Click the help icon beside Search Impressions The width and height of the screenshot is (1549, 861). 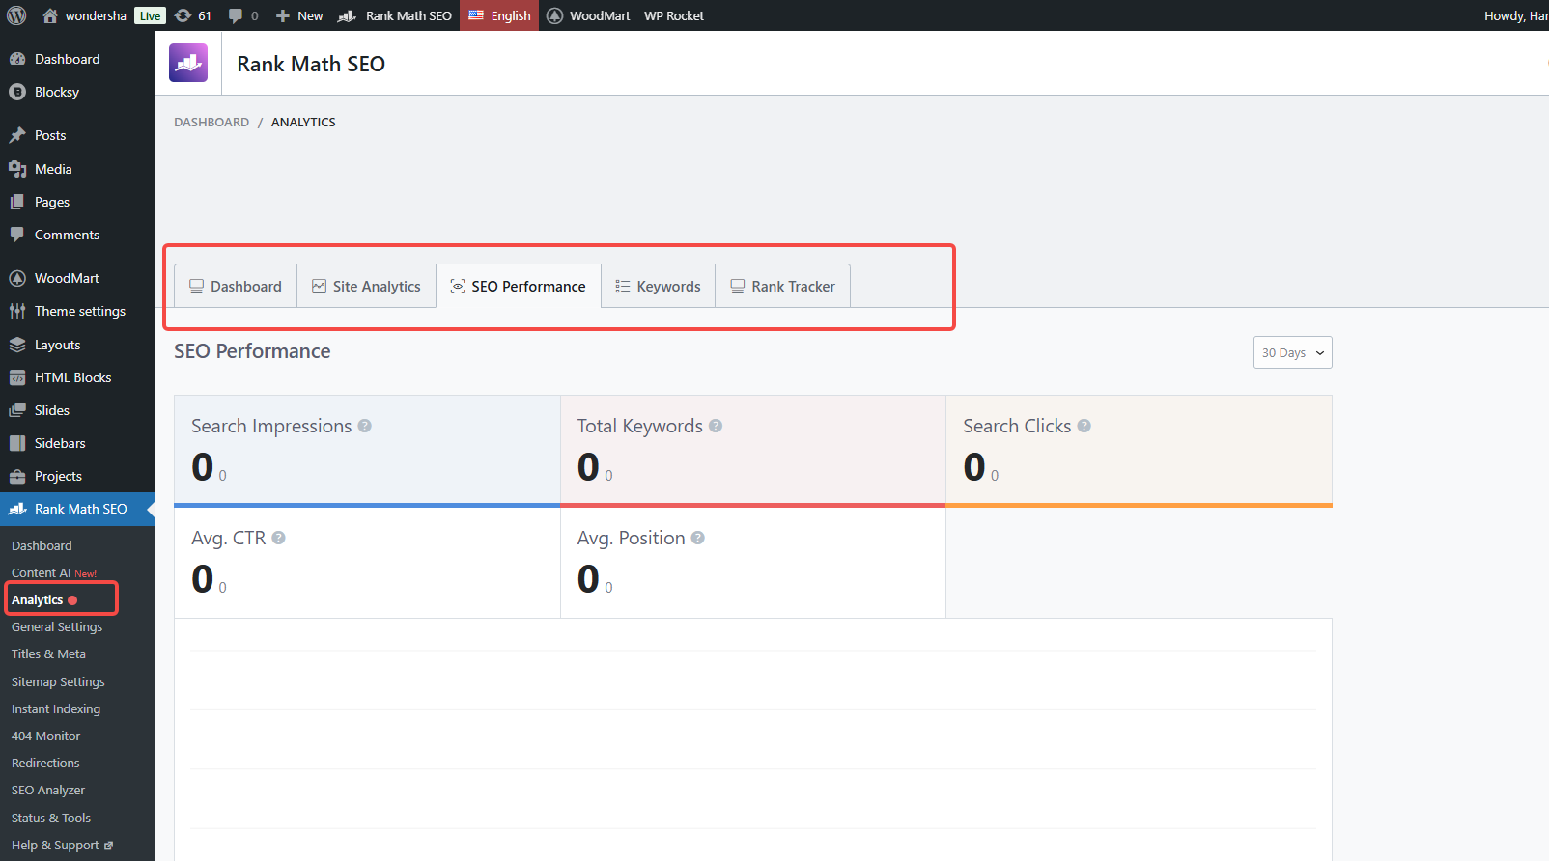click(365, 426)
